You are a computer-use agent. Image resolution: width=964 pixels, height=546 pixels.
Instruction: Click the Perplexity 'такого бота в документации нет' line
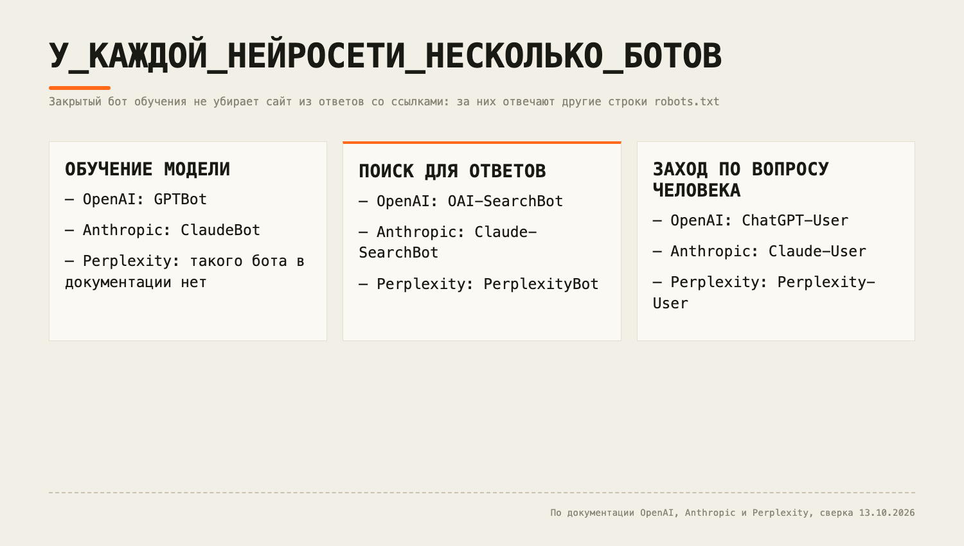pyautogui.click(x=184, y=271)
